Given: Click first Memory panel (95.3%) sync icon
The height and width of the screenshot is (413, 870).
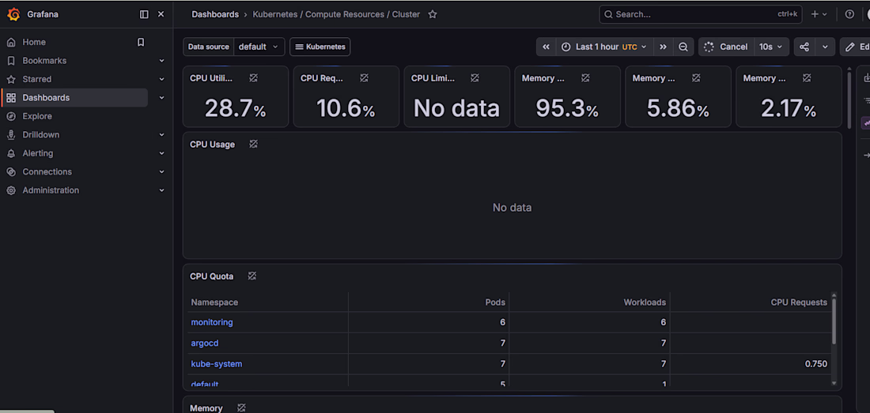Looking at the screenshot, I should click(x=585, y=78).
